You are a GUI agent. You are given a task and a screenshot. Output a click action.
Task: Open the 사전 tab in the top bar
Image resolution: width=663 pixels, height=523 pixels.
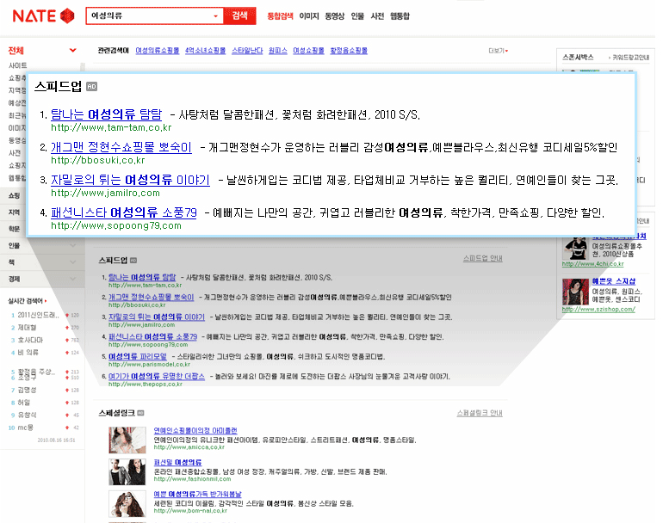pyautogui.click(x=377, y=16)
